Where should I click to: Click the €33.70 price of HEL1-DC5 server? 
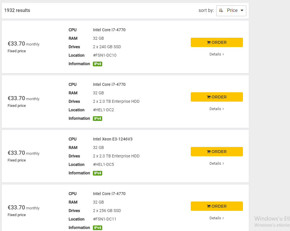16,153
